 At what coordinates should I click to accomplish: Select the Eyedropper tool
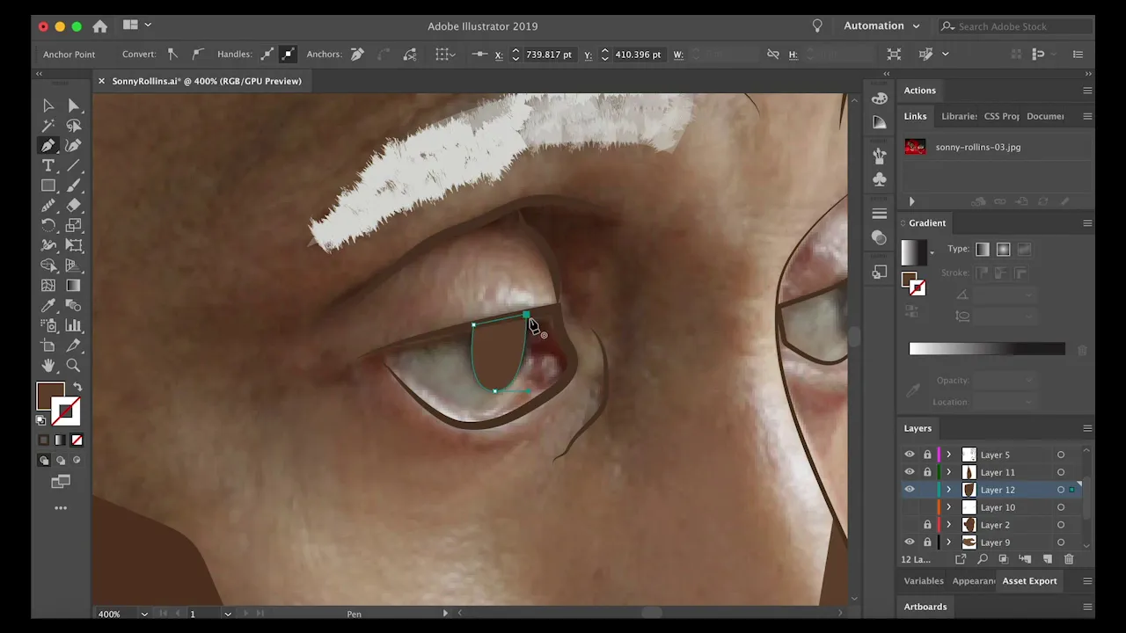48,306
